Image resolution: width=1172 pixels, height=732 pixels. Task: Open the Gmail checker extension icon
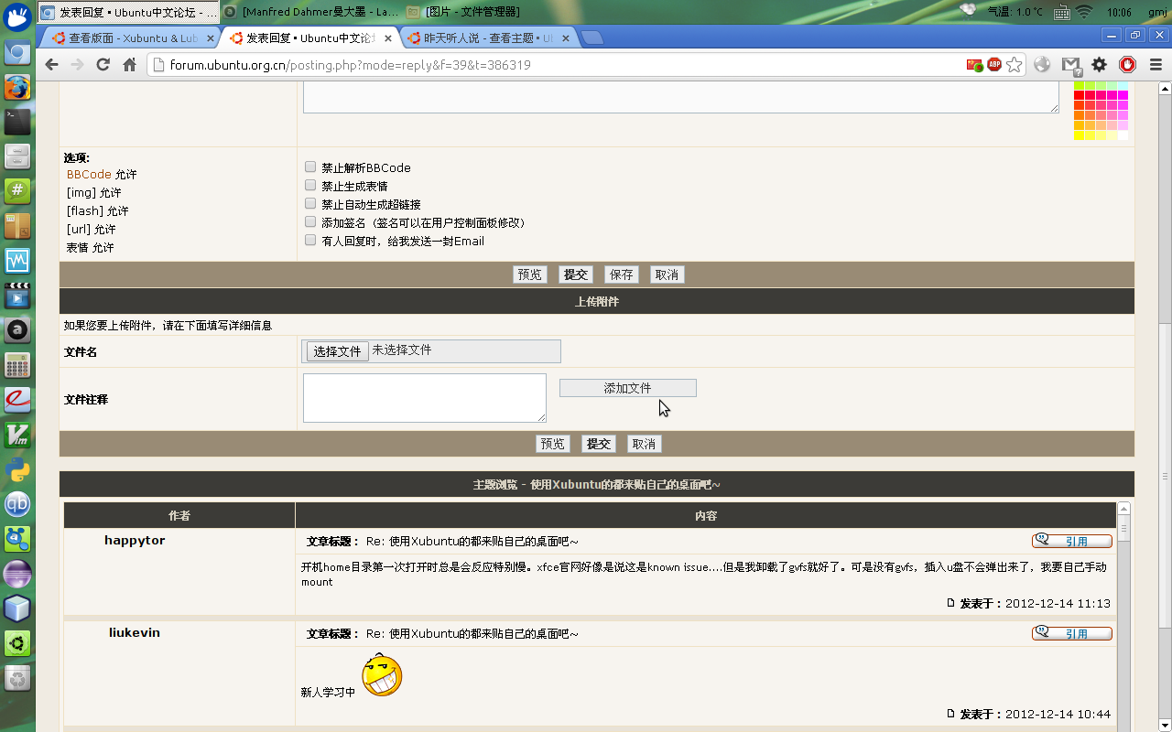coord(1071,65)
